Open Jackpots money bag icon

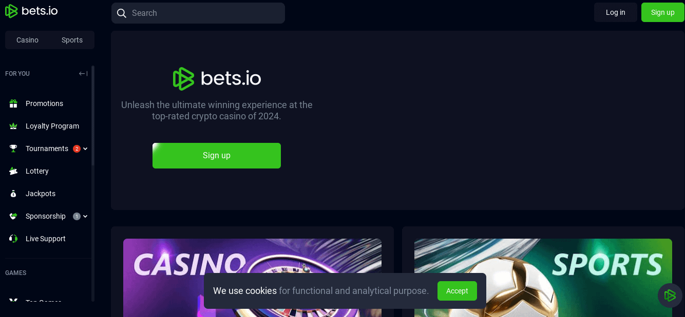point(13,194)
